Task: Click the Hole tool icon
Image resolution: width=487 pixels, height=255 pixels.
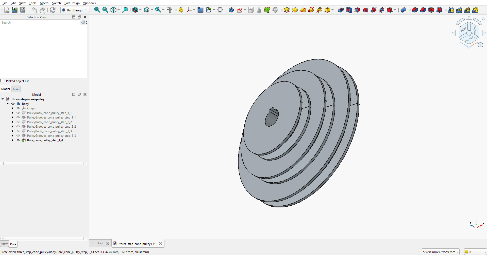Action: coord(349,10)
